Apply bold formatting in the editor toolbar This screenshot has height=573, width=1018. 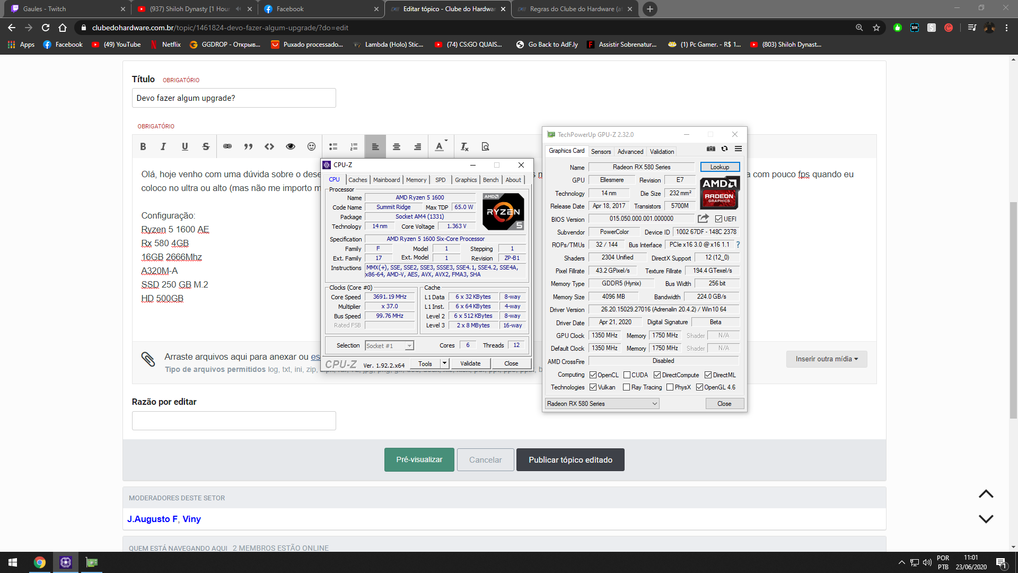tap(143, 146)
